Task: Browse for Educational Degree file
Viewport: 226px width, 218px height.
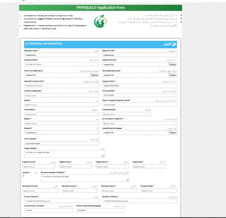Action: pos(173,133)
